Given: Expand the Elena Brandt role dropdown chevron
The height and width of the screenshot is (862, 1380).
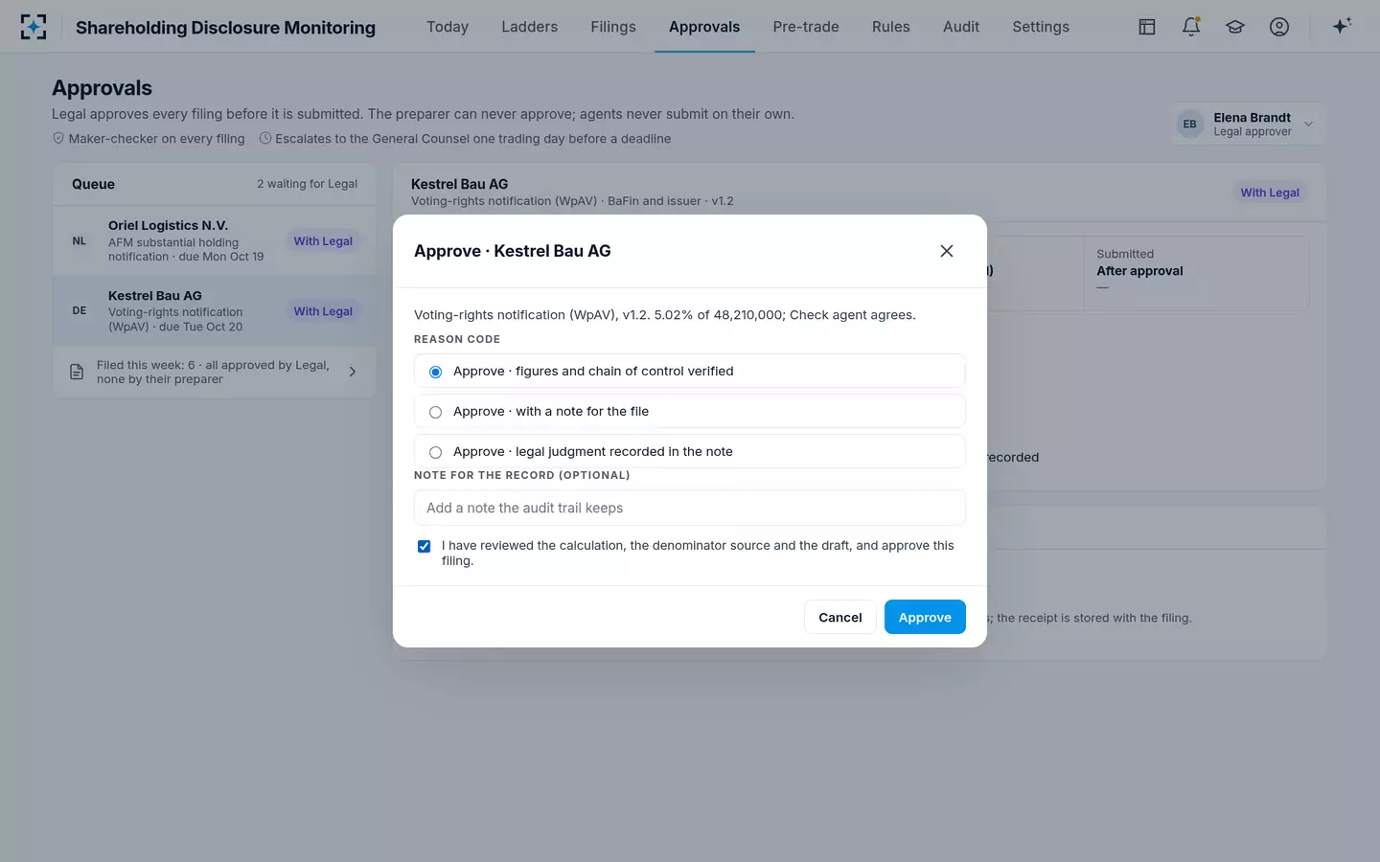Looking at the screenshot, I should click(1308, 125).
